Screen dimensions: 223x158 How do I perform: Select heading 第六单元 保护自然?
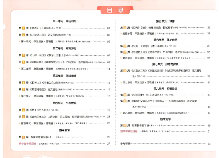coord(165,40)
